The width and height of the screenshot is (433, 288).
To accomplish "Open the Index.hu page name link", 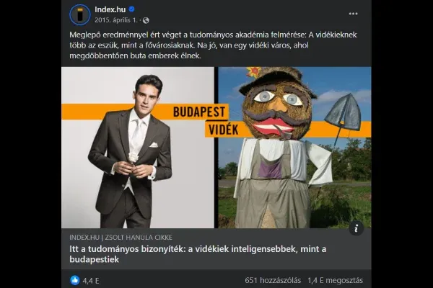I will tap(110, 9).
